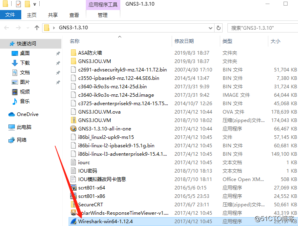Open the GNS3.IOU.VM folder icon
The height and width of the screenshot is (226, 298).
pos(73,61)
